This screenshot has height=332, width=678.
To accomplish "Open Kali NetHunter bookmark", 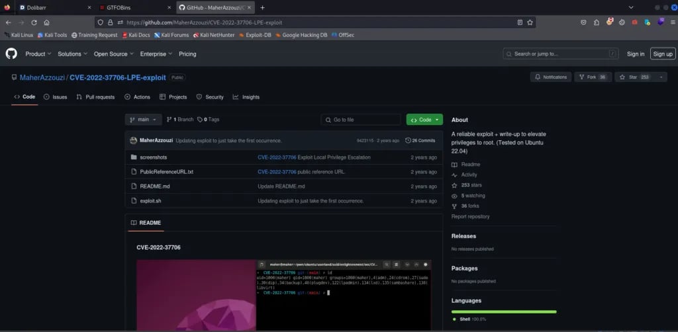I will click(214, 35).
